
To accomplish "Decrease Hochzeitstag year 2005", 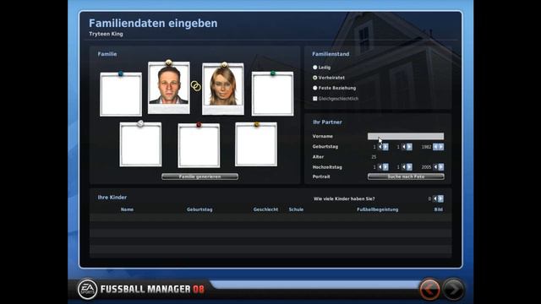I will pyautogui.click(x=436, y=167).
